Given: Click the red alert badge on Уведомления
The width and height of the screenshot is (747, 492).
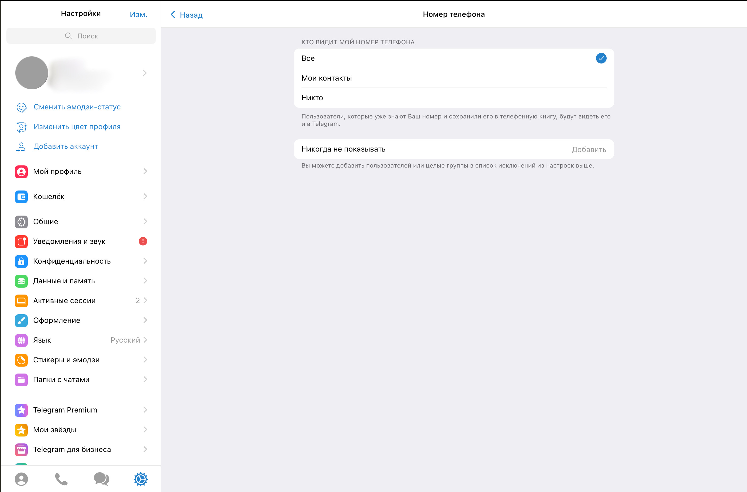Looking at the screenshot, I should coord(143,241).
